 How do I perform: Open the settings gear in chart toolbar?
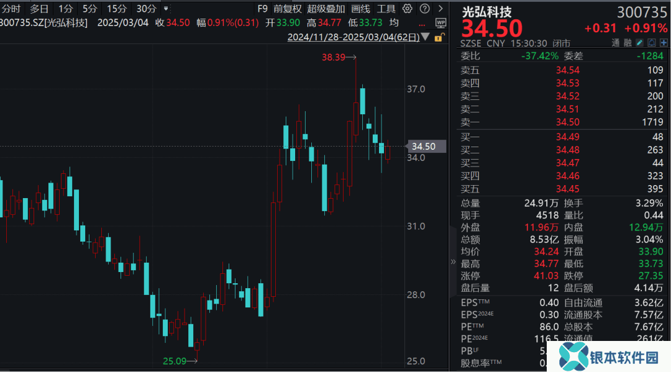408,9
